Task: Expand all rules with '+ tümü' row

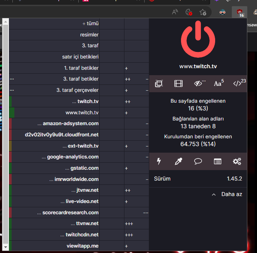Action: tap(54, 24)
